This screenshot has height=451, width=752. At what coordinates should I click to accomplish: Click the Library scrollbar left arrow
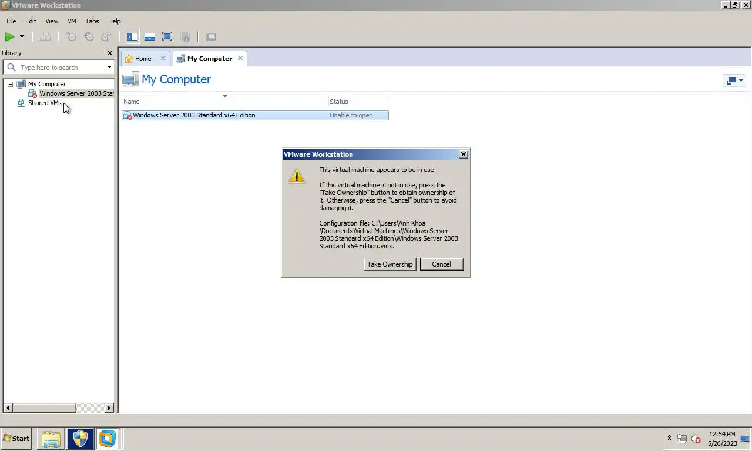[8, 408]
